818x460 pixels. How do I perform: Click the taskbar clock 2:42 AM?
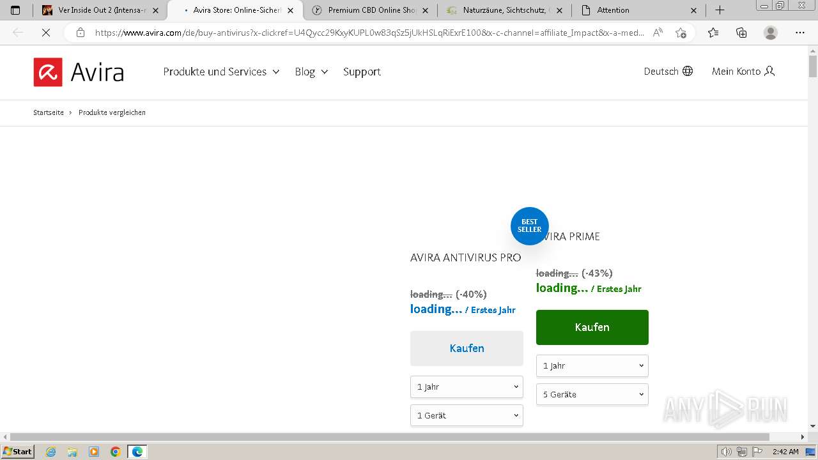[785, 452]
